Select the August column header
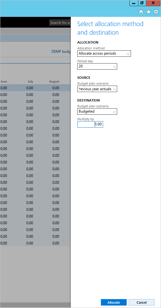Image resolution: width=161 pixels, height=308 pixels. point(54,82)
